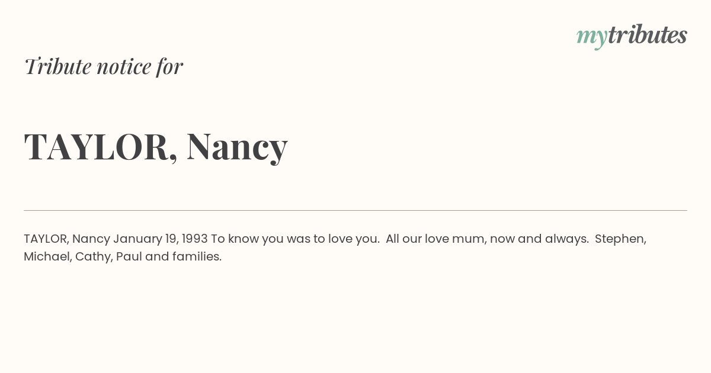Click the "TAYLOR, Nancy" title
This screenshot has width=711, height=373.
point(156,147)
